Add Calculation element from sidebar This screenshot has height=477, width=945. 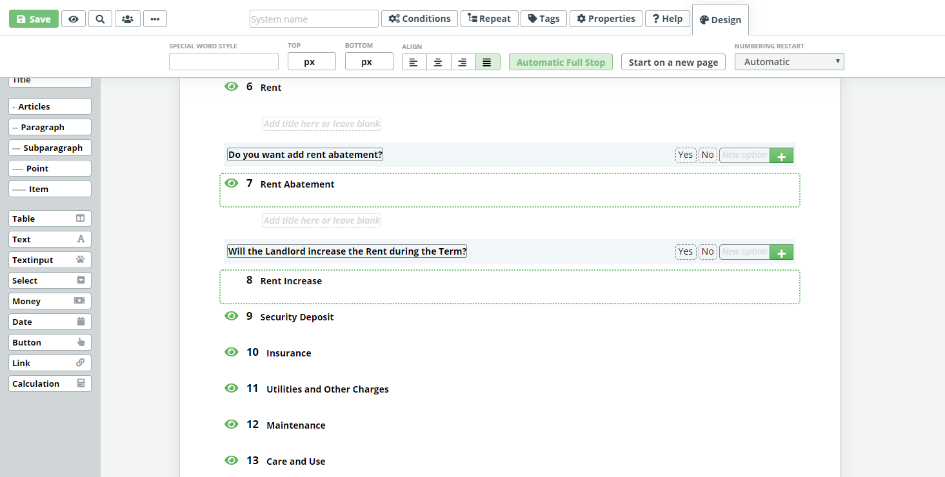click(x=50, y=384)
